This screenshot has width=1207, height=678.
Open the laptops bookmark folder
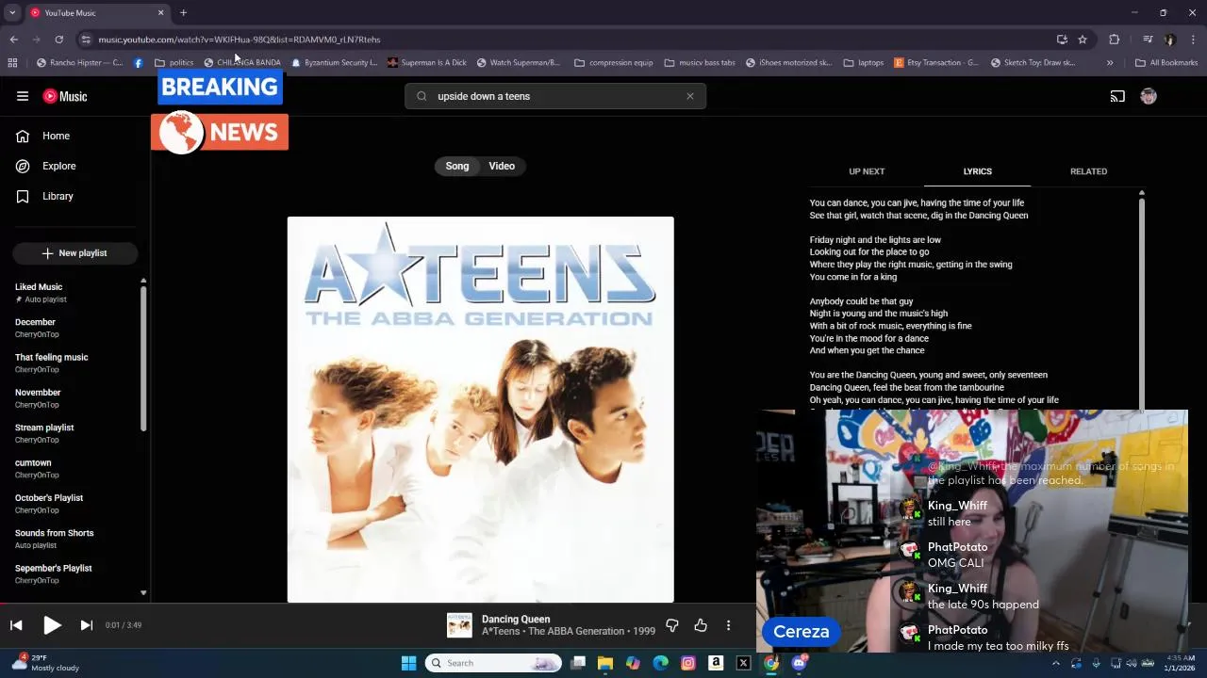click(863, 63)
